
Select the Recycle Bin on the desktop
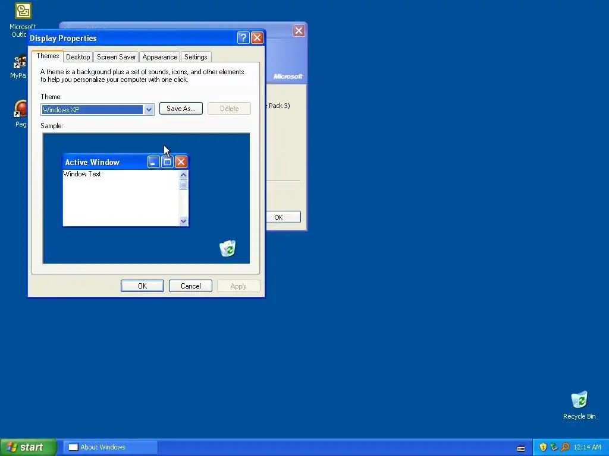point(579,405)
